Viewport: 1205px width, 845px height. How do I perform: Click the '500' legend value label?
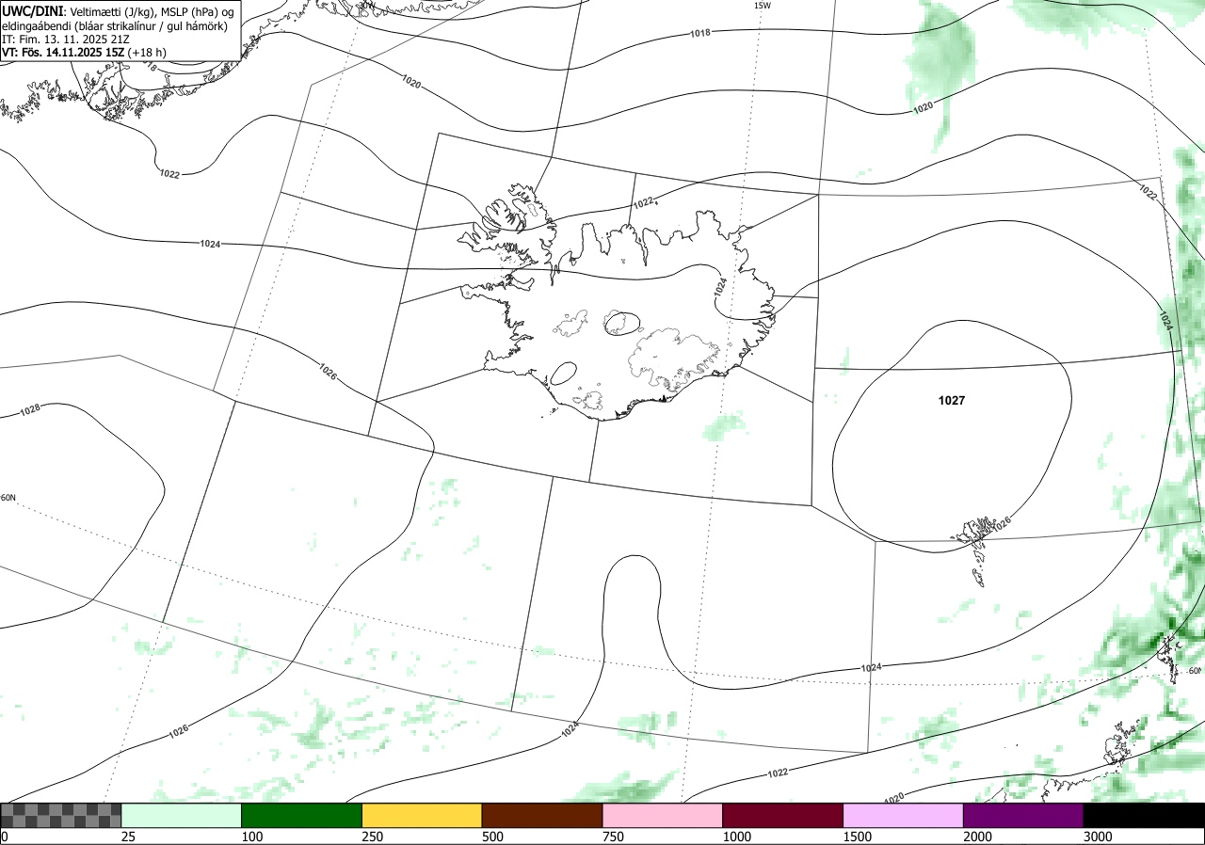[492, 837]
